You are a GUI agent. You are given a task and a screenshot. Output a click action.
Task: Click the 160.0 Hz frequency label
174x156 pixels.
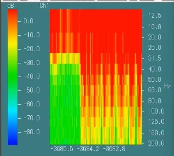tap(156, 133)
